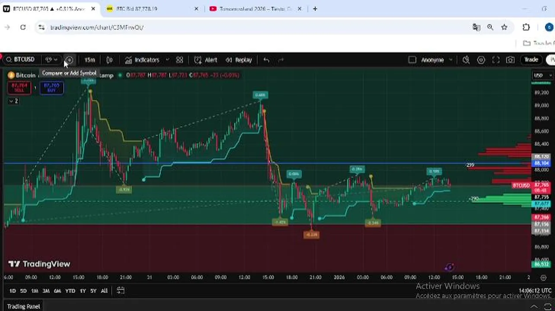The image size is (555, 311).
Task: Start bar Replay mode
Action: pyautogui.click(x=239, y=60)
